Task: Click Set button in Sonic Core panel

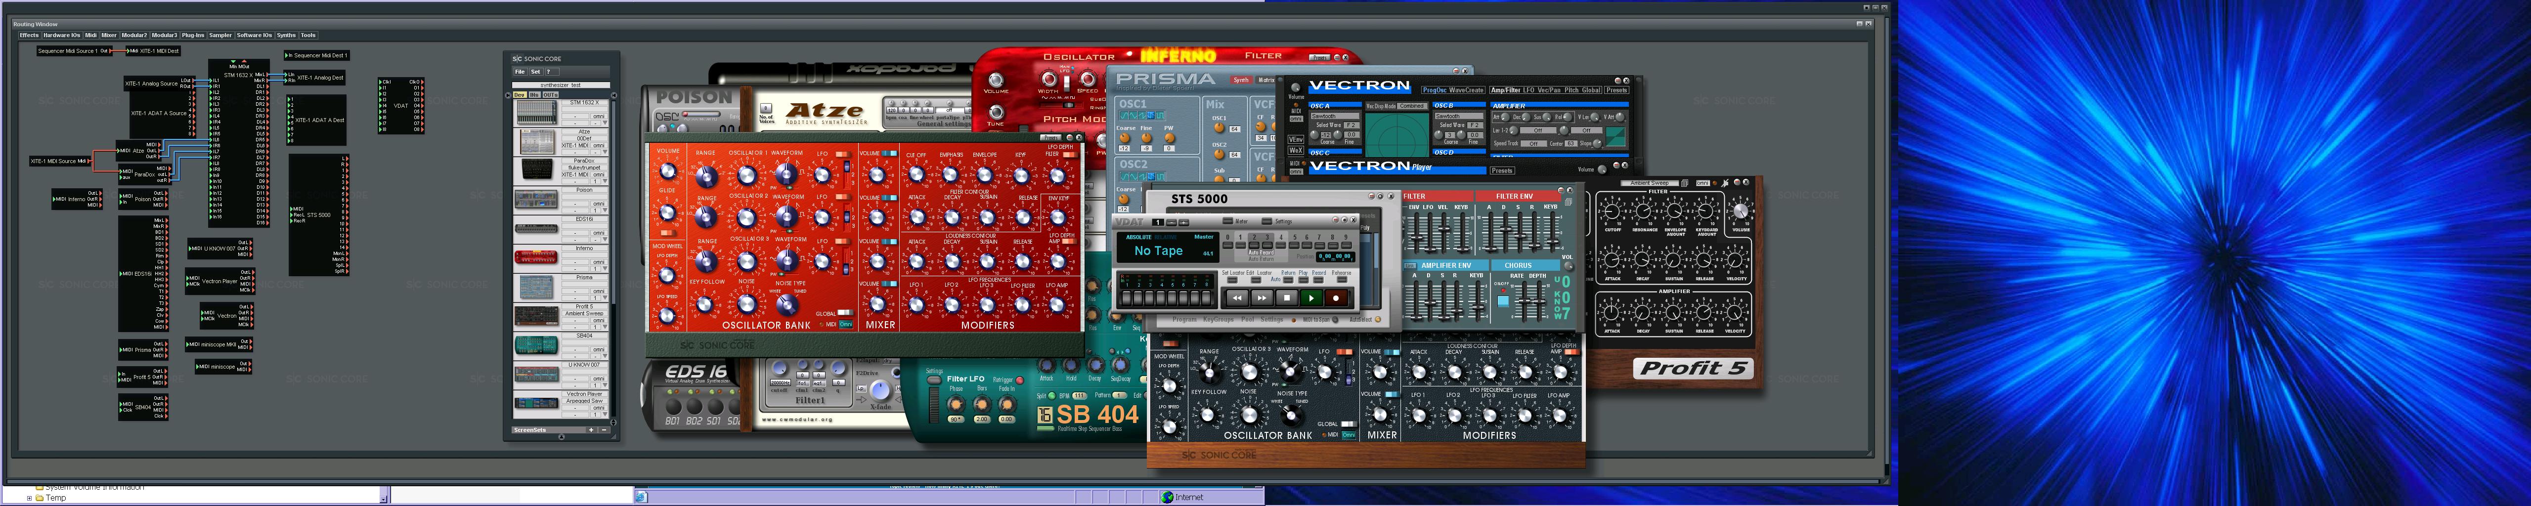Action: [535, 72]
